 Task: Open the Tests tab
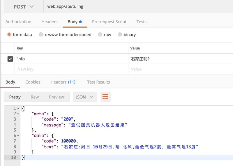tap(142, 22)
